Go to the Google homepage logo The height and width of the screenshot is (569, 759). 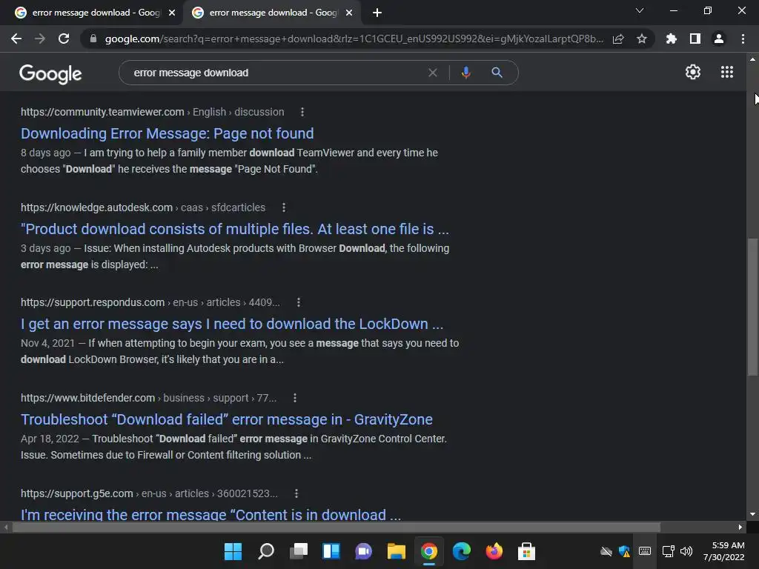pyautogui.click(x=50, y=73)
